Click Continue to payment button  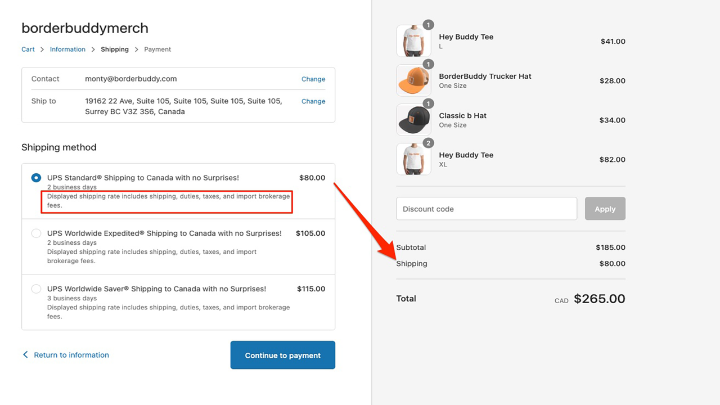click(282, 355)
